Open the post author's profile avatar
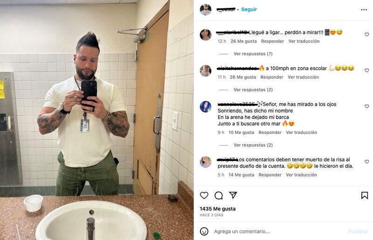Viewport: 373px width, 240px height. point(206,10)
